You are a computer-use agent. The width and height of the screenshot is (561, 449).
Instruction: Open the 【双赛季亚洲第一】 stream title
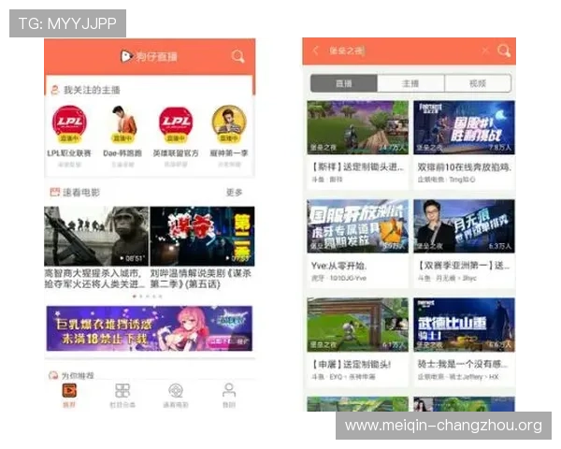[x=464, y=266]
